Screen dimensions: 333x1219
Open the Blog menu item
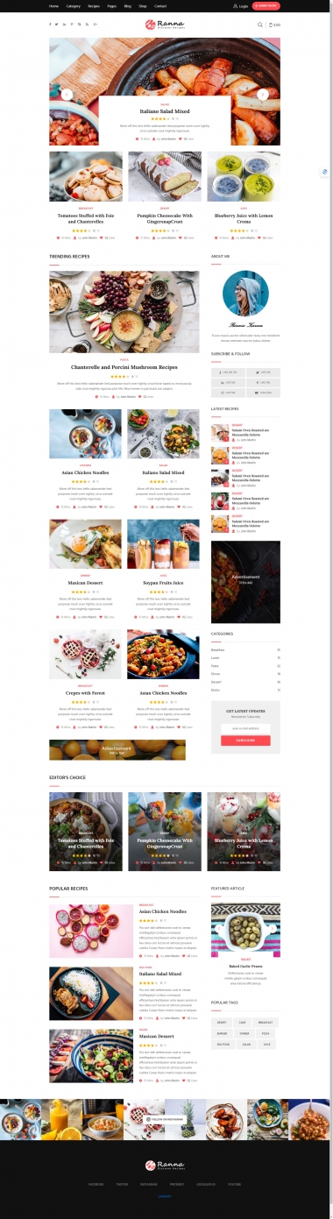(128, 5)
